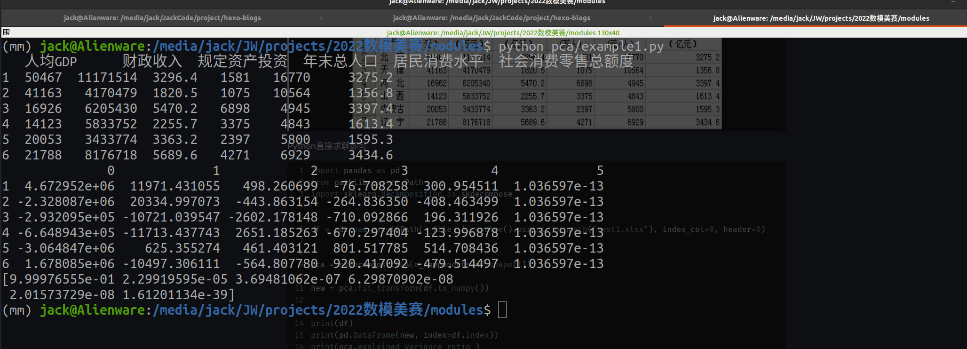Click the variance ratio '6.29870902e-08'
The width and height of the screenshot is (967, 349).
(401, 279)
